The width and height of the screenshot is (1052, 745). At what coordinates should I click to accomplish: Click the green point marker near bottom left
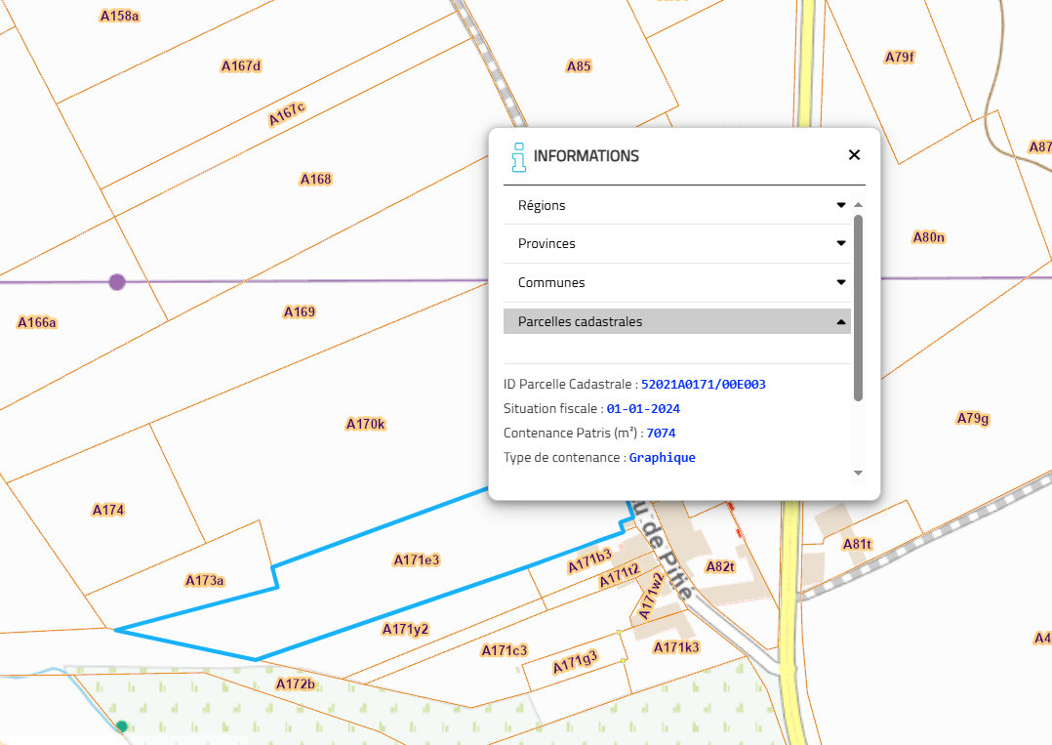(122, 725)
